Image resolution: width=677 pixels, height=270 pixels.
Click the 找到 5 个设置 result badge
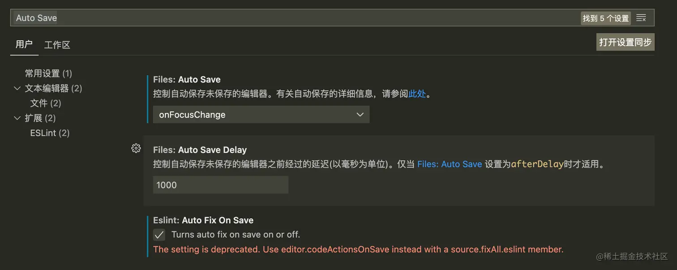(606, 18)
